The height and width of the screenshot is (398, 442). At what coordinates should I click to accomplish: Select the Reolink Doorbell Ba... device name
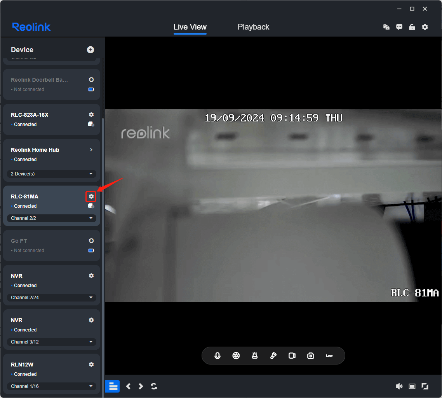(x=39, y=80)
